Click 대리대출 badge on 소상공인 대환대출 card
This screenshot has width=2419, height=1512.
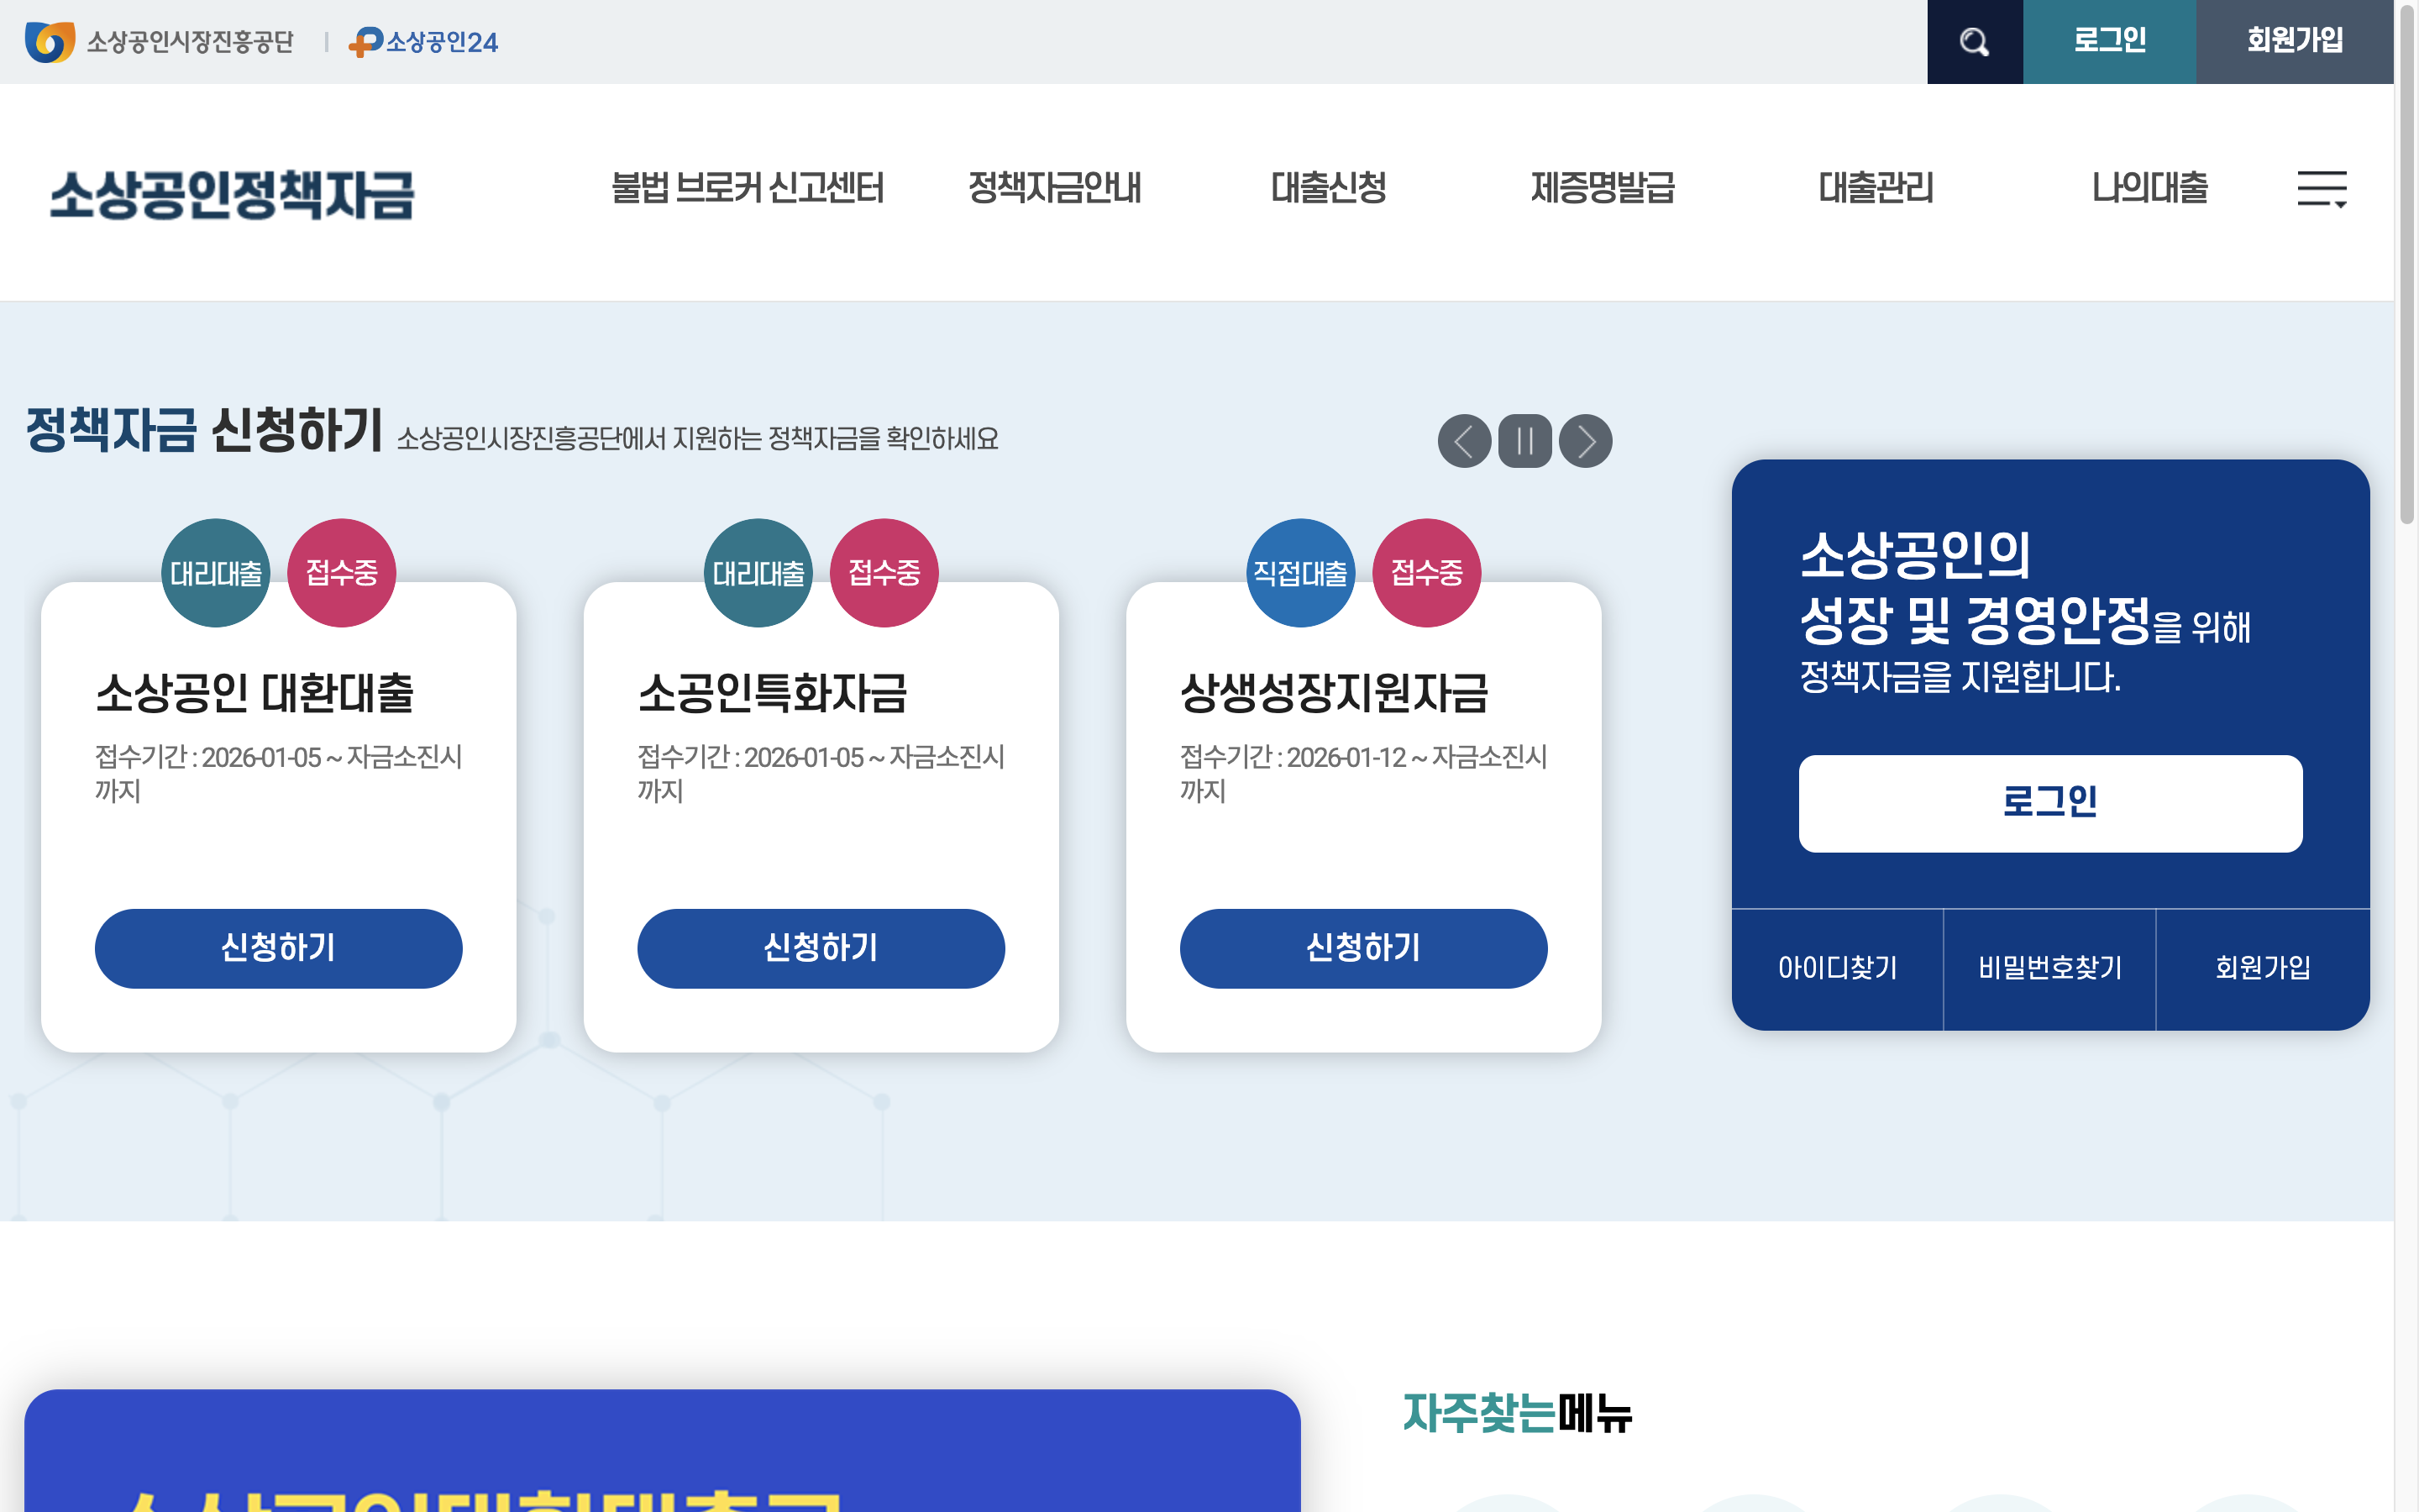(216, 573)
